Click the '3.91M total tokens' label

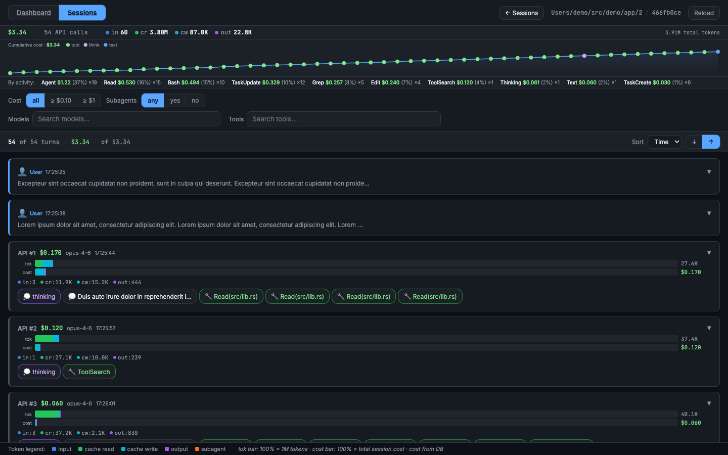tap(692, 32)
